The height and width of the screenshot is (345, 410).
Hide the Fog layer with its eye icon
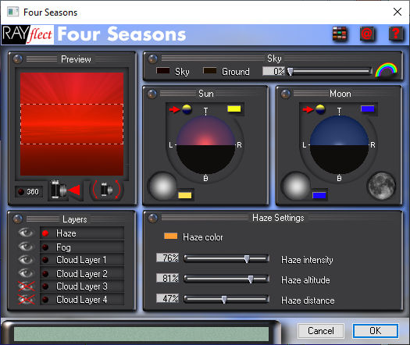click(26, 247)
